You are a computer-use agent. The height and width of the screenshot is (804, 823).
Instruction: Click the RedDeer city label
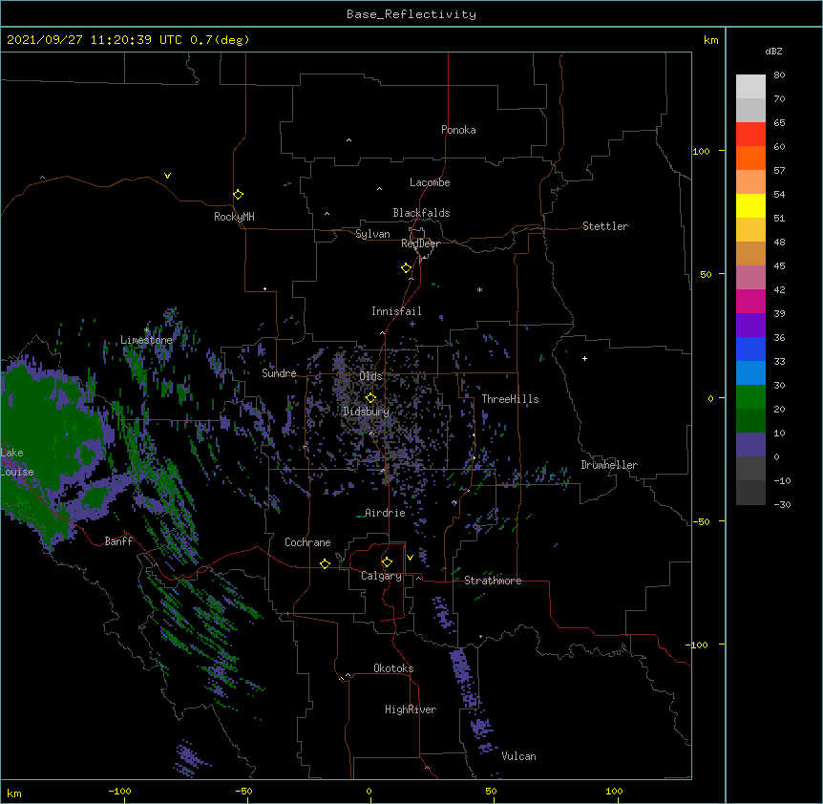click(x=420, y=243)
